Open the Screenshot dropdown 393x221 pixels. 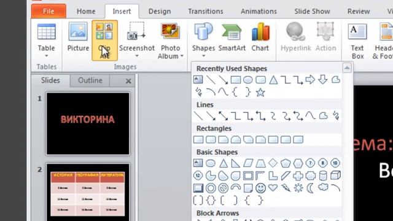click(x=136, y=41)
